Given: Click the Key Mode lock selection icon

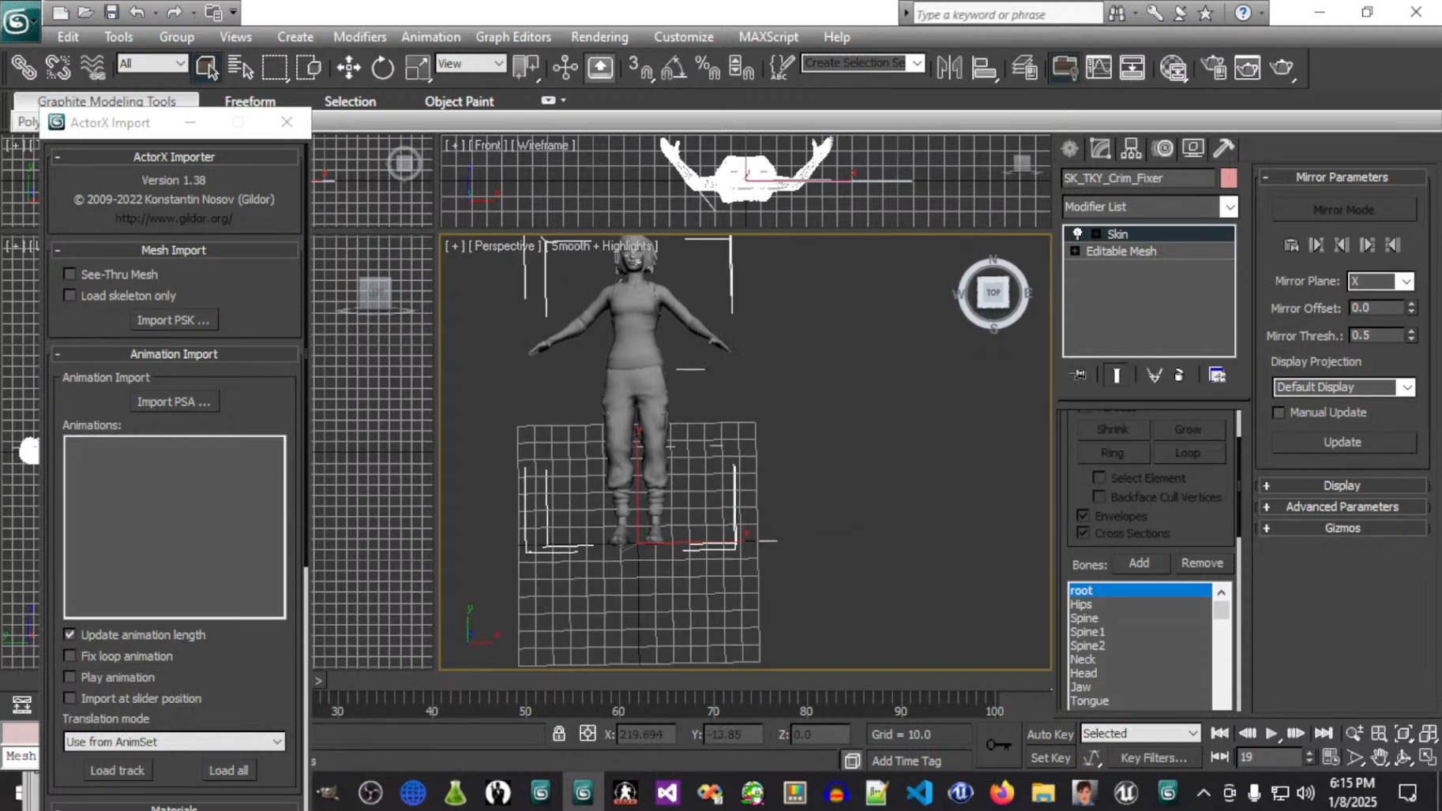Looking at the screenshot, I should [559, 734].
